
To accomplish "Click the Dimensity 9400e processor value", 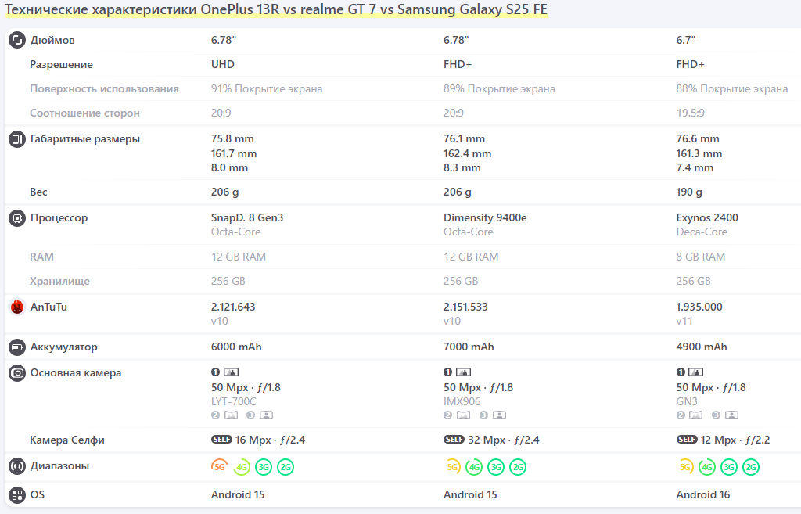I will point(485,217).
